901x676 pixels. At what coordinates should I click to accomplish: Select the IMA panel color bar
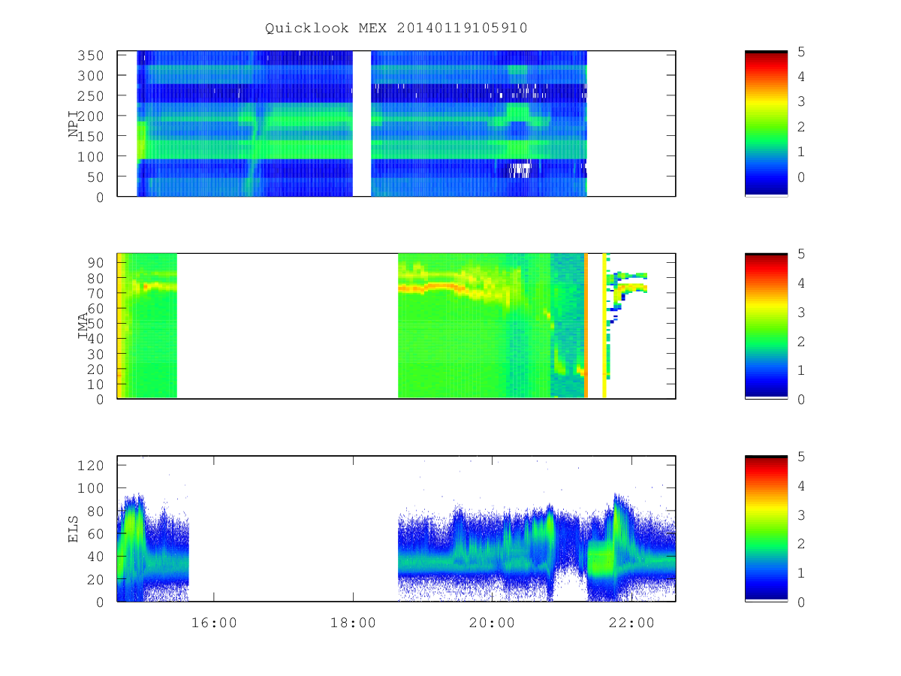point(766,325)
